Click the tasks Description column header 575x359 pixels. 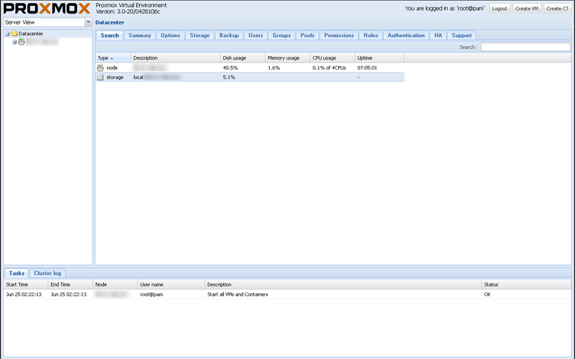pyautogui.click(x=343, y=285)
